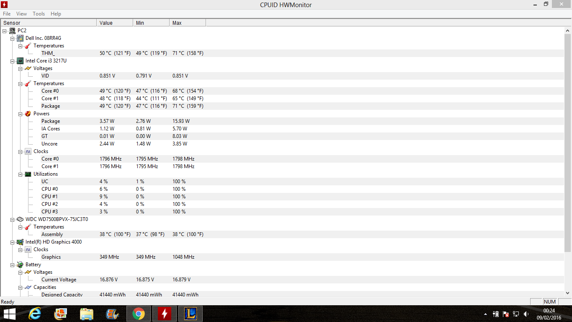Click the Sensor column header
Image resolution: width=572 pixels, height=322 pixels.
[49, 23]
